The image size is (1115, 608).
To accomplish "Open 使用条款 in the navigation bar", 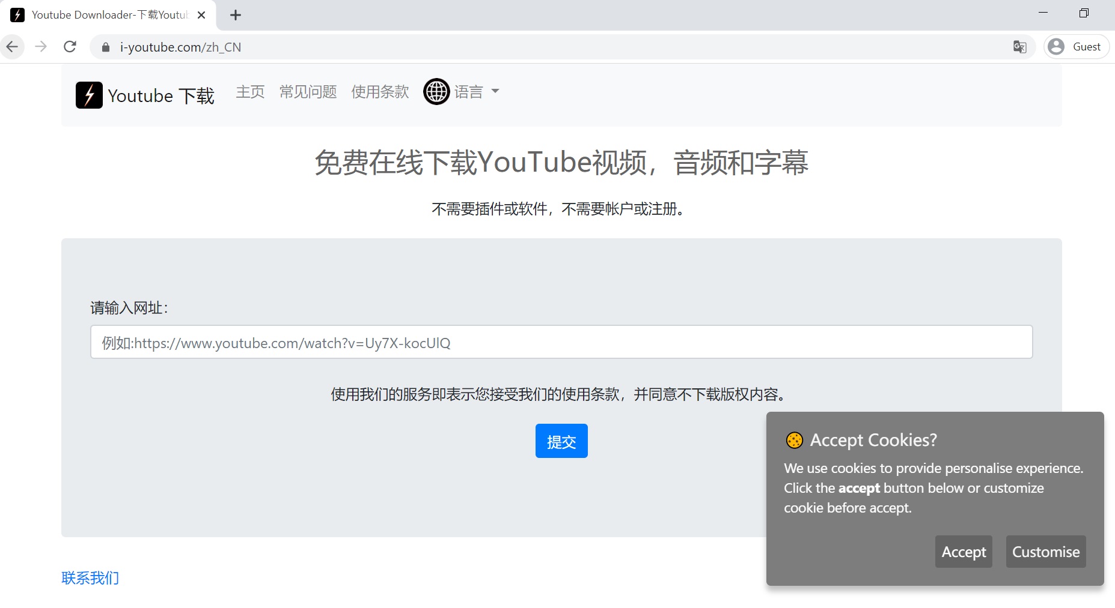I will (380, 92).
